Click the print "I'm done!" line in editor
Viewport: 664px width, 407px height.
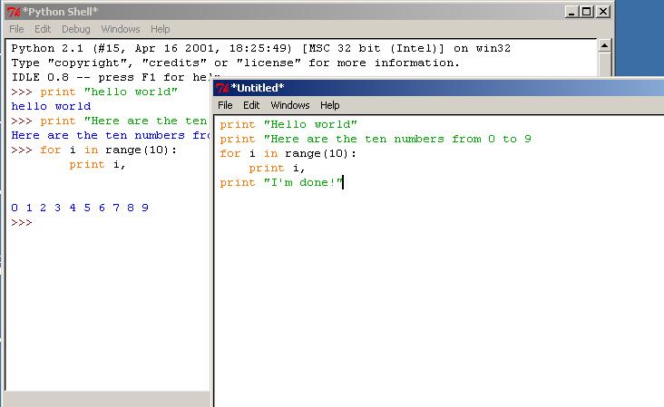(281, 183)
